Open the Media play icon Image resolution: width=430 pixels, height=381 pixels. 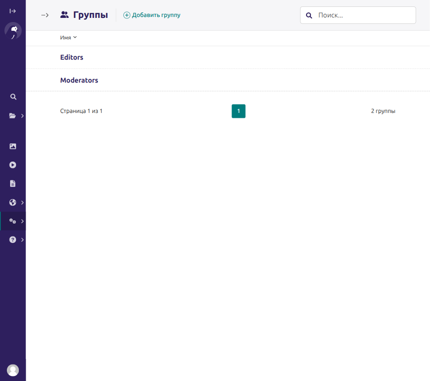[13, 165]
